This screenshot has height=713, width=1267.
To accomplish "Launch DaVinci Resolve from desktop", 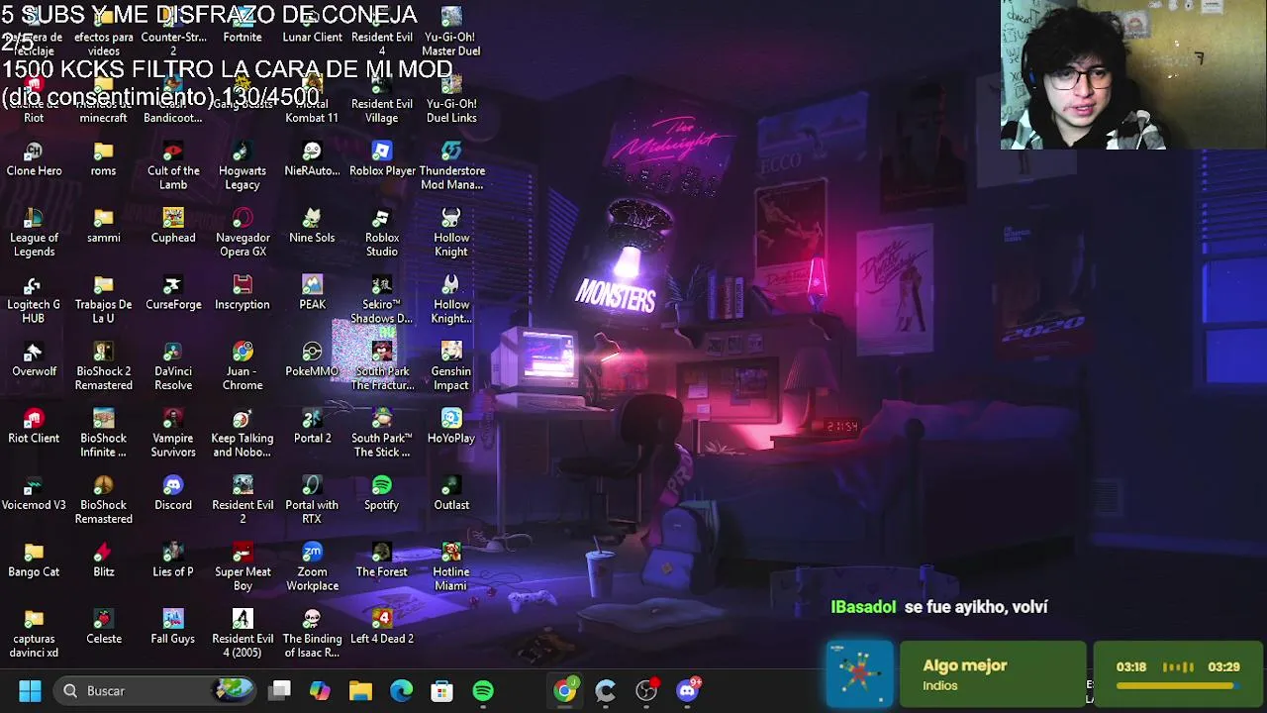I will pos(173,366).
